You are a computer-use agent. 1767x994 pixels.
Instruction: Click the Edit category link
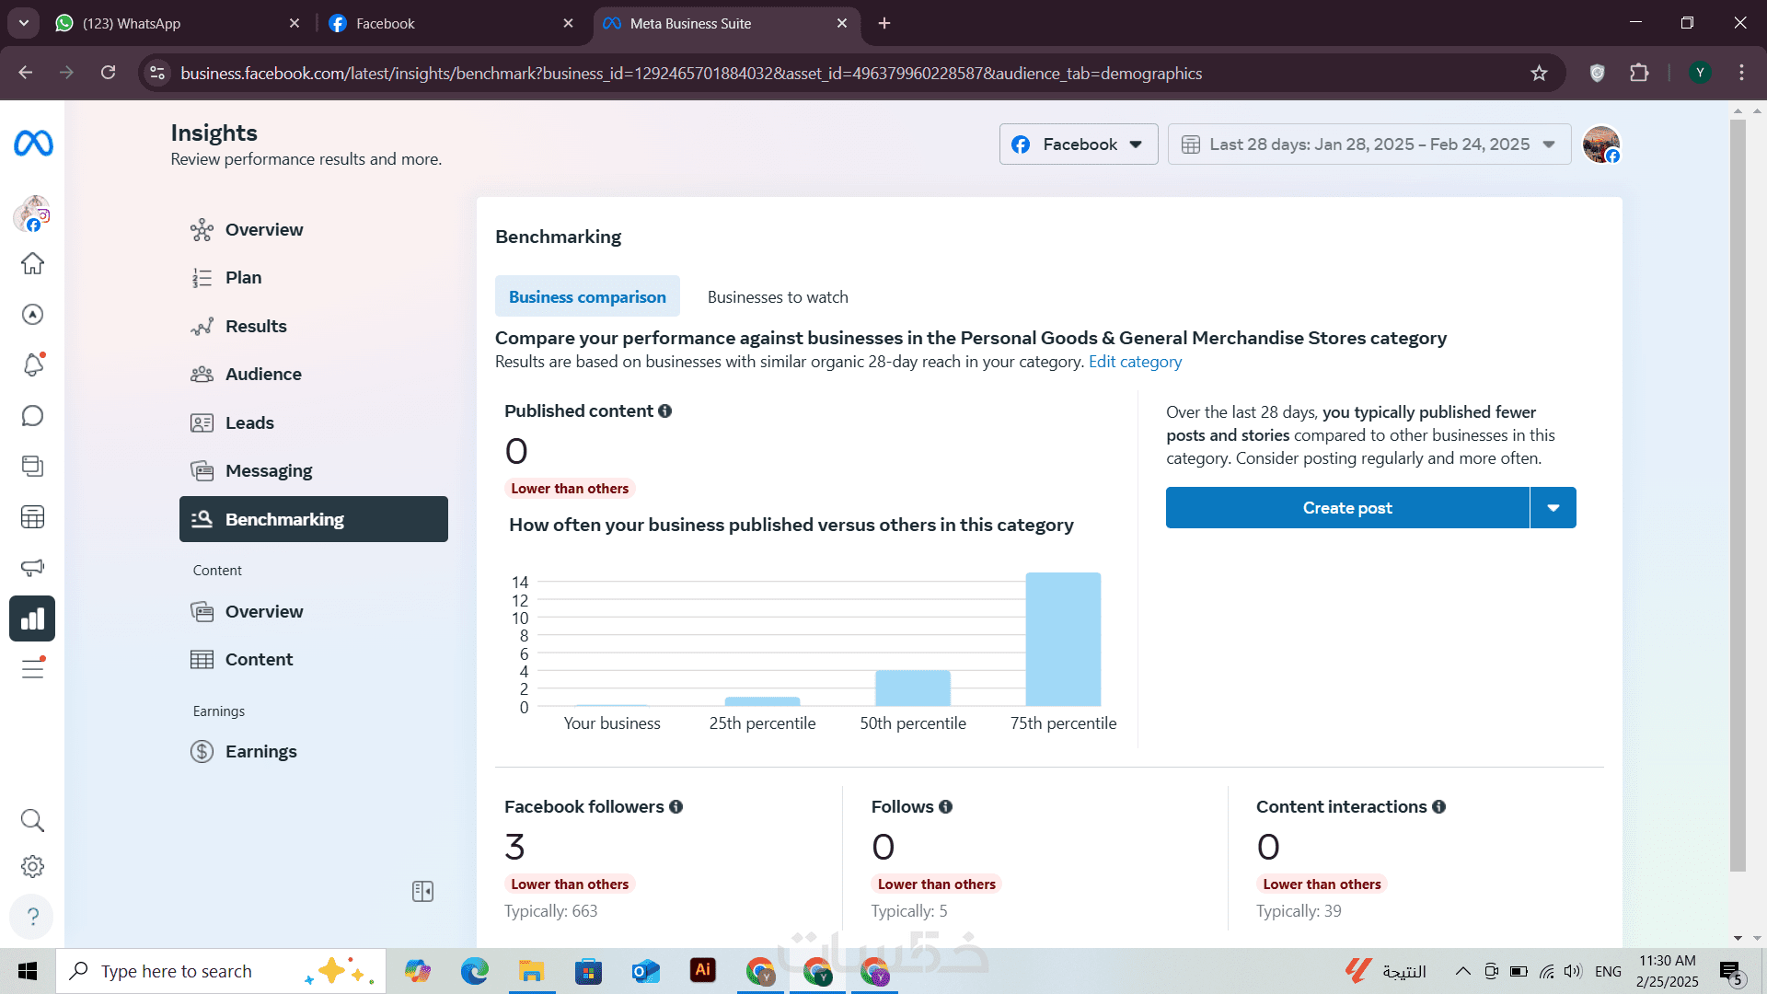tap(1135, 362)
